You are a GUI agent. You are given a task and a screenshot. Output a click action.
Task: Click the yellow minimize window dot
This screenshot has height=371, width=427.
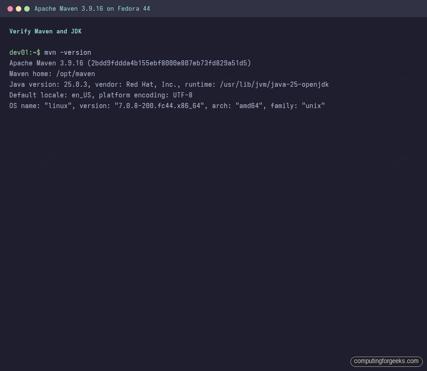[x=19, y=9]
